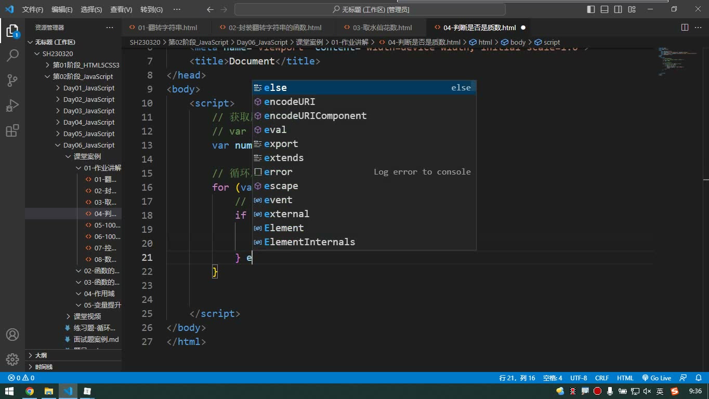This screenshot has width=709, height=399.
Task: Open the Search view in activity bar
Action: click(12, 56)
